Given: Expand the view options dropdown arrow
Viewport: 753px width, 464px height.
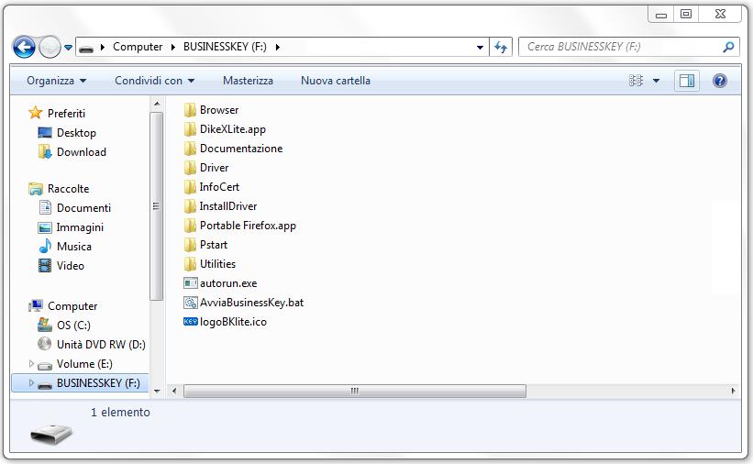Looking at the screenshot, I should tap(656, 81).
